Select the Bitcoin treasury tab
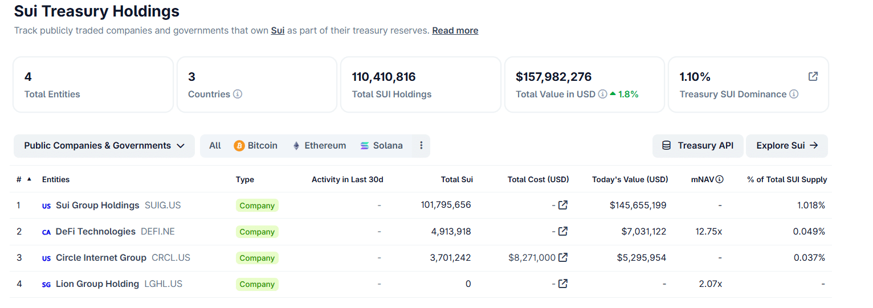Image resolution: width=873 pixels, height=308 pixels. [x=256, y=146]
